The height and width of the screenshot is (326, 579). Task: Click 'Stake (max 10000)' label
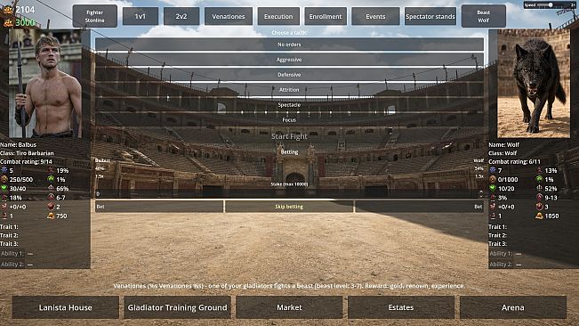pos(289,184)
